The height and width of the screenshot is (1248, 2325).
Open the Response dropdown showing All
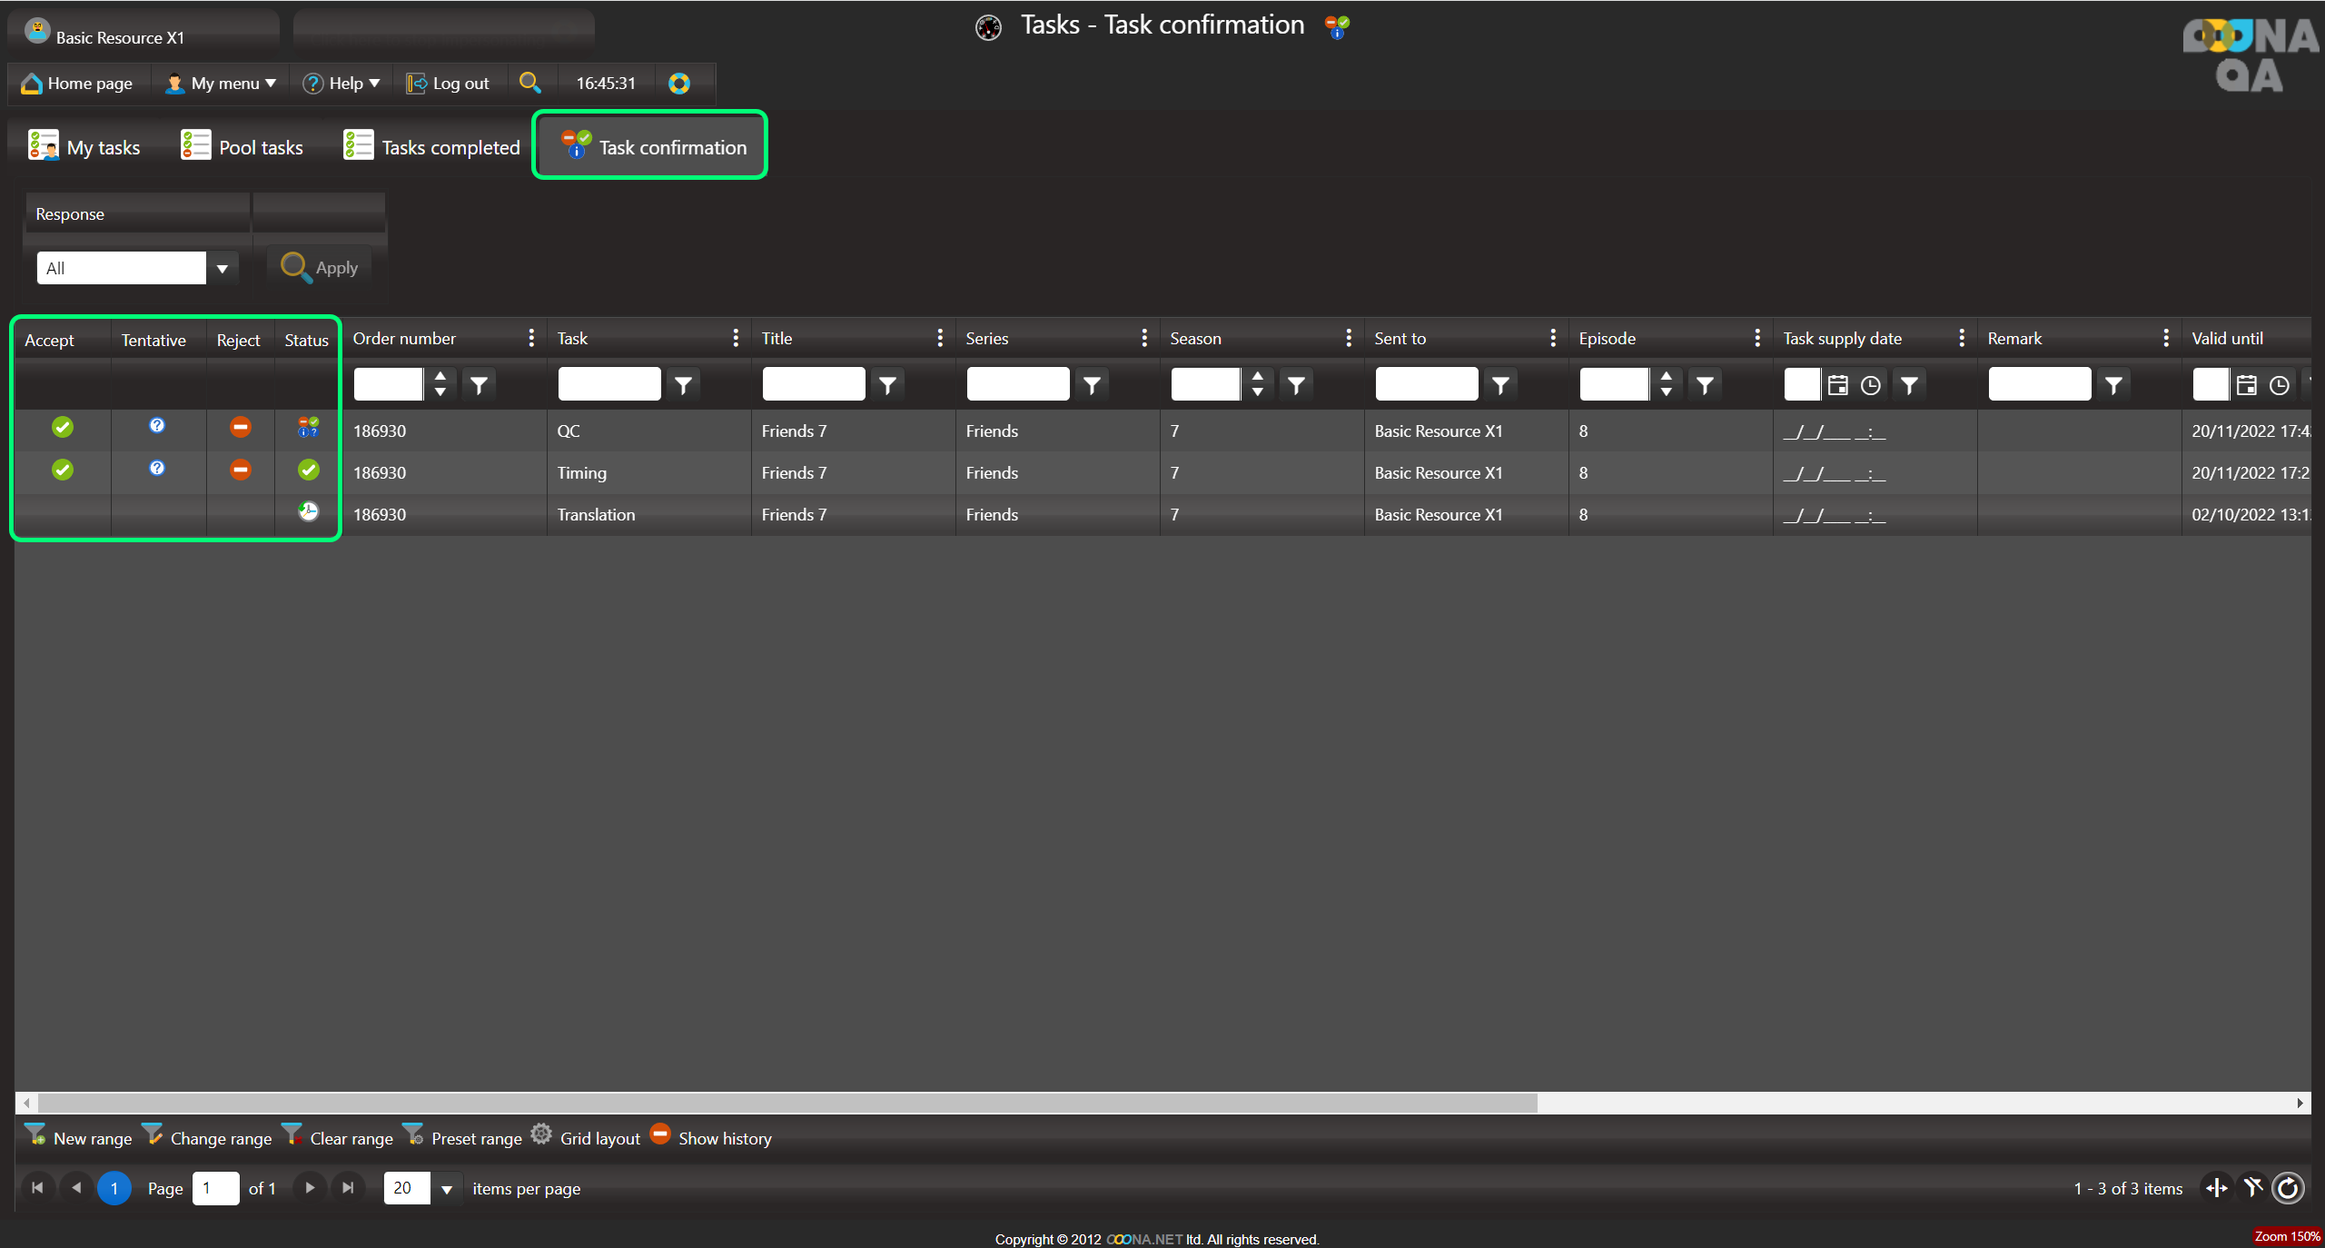222,269
